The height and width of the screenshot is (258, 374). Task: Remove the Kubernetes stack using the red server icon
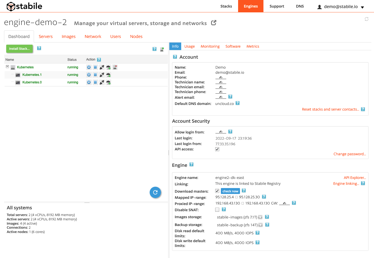click(x=115, y=67)
